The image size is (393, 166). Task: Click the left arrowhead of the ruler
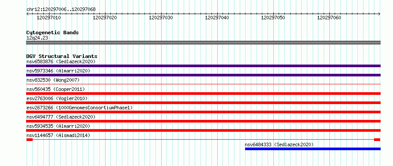point(27,14)
